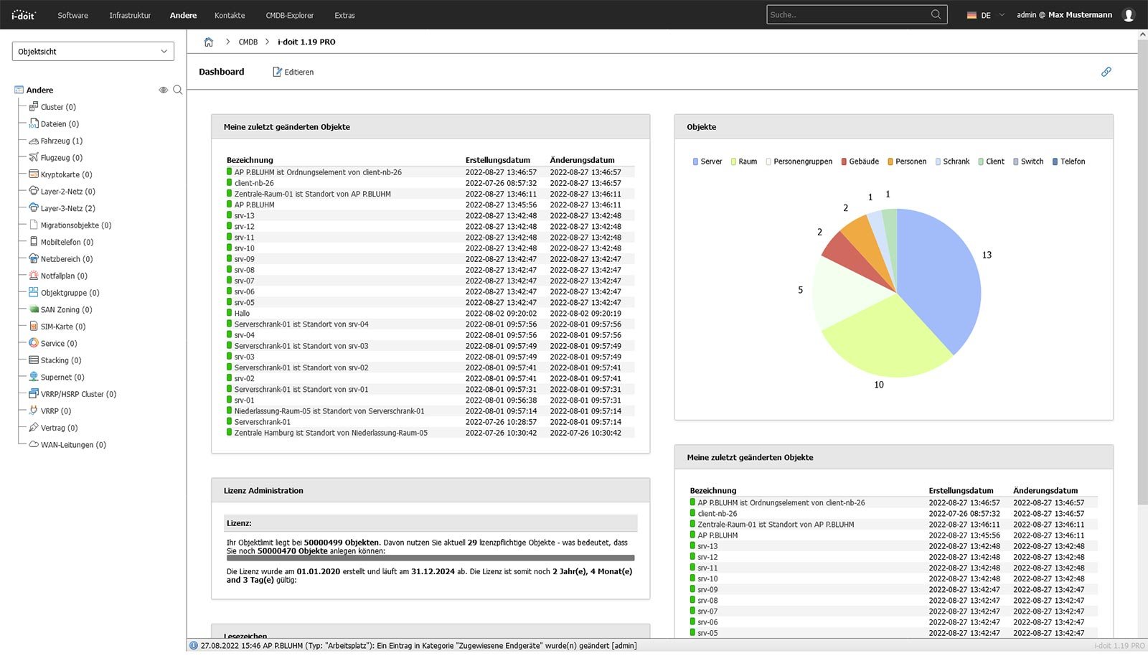Click the tree search magnifier icon
Screen dimensions: 1148x661
tap(178, 90)
